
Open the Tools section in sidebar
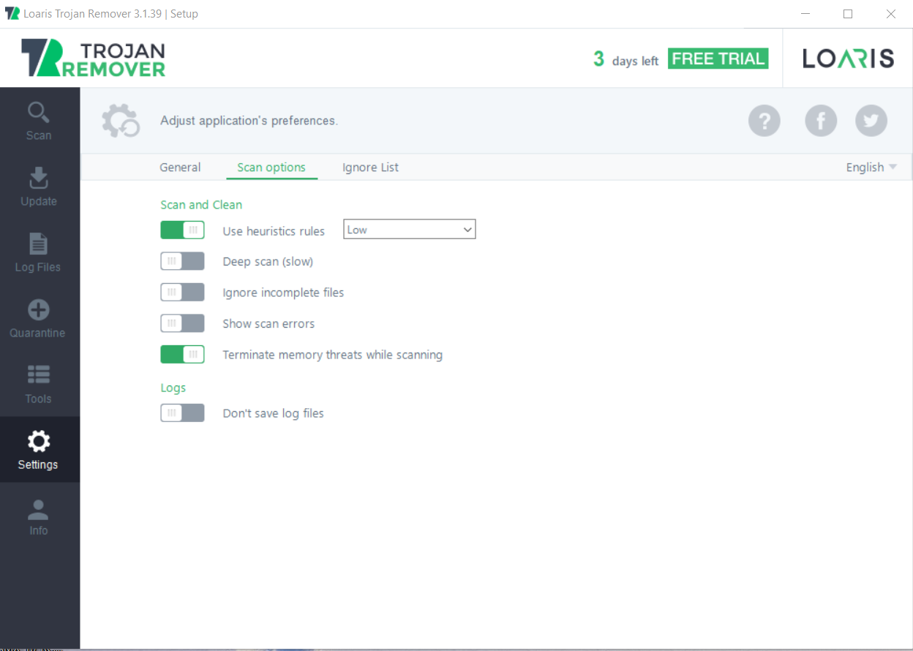point(38,384)
